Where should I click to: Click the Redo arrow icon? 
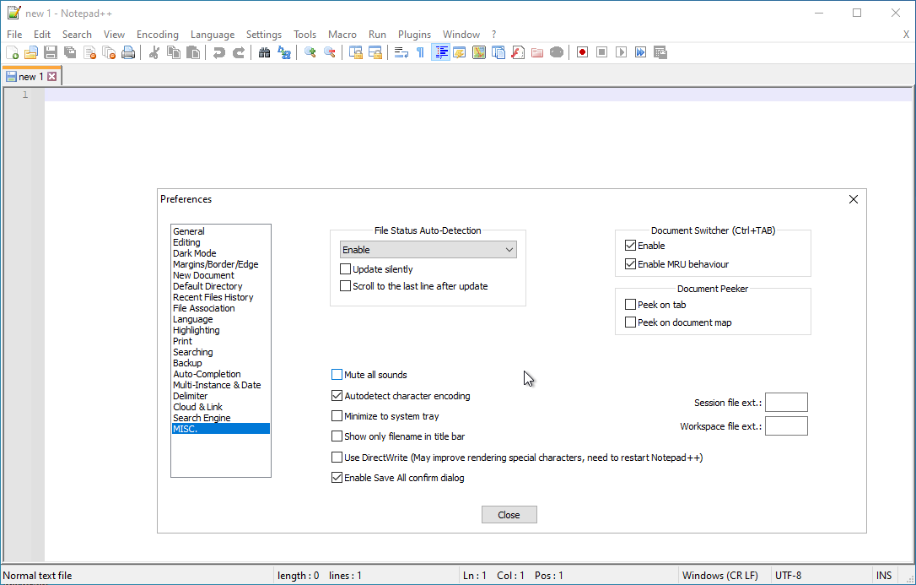click(239, 52)
